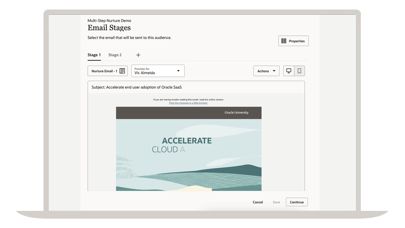Click the ACCELERATE banner image in the email
The width and height of the screenshot is (405, 228).
[x=189, y=154]
